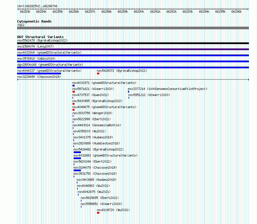Screen dimensions: 257x224
Task: Click the Xq12 band label
Action: pos(21,25)
